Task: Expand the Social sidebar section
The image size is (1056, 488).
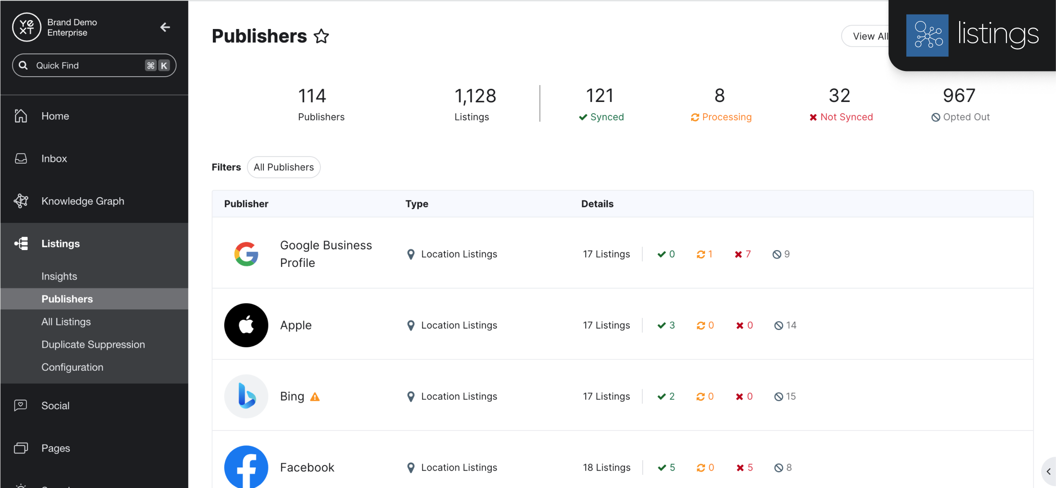Action: [x=55, y=406]
